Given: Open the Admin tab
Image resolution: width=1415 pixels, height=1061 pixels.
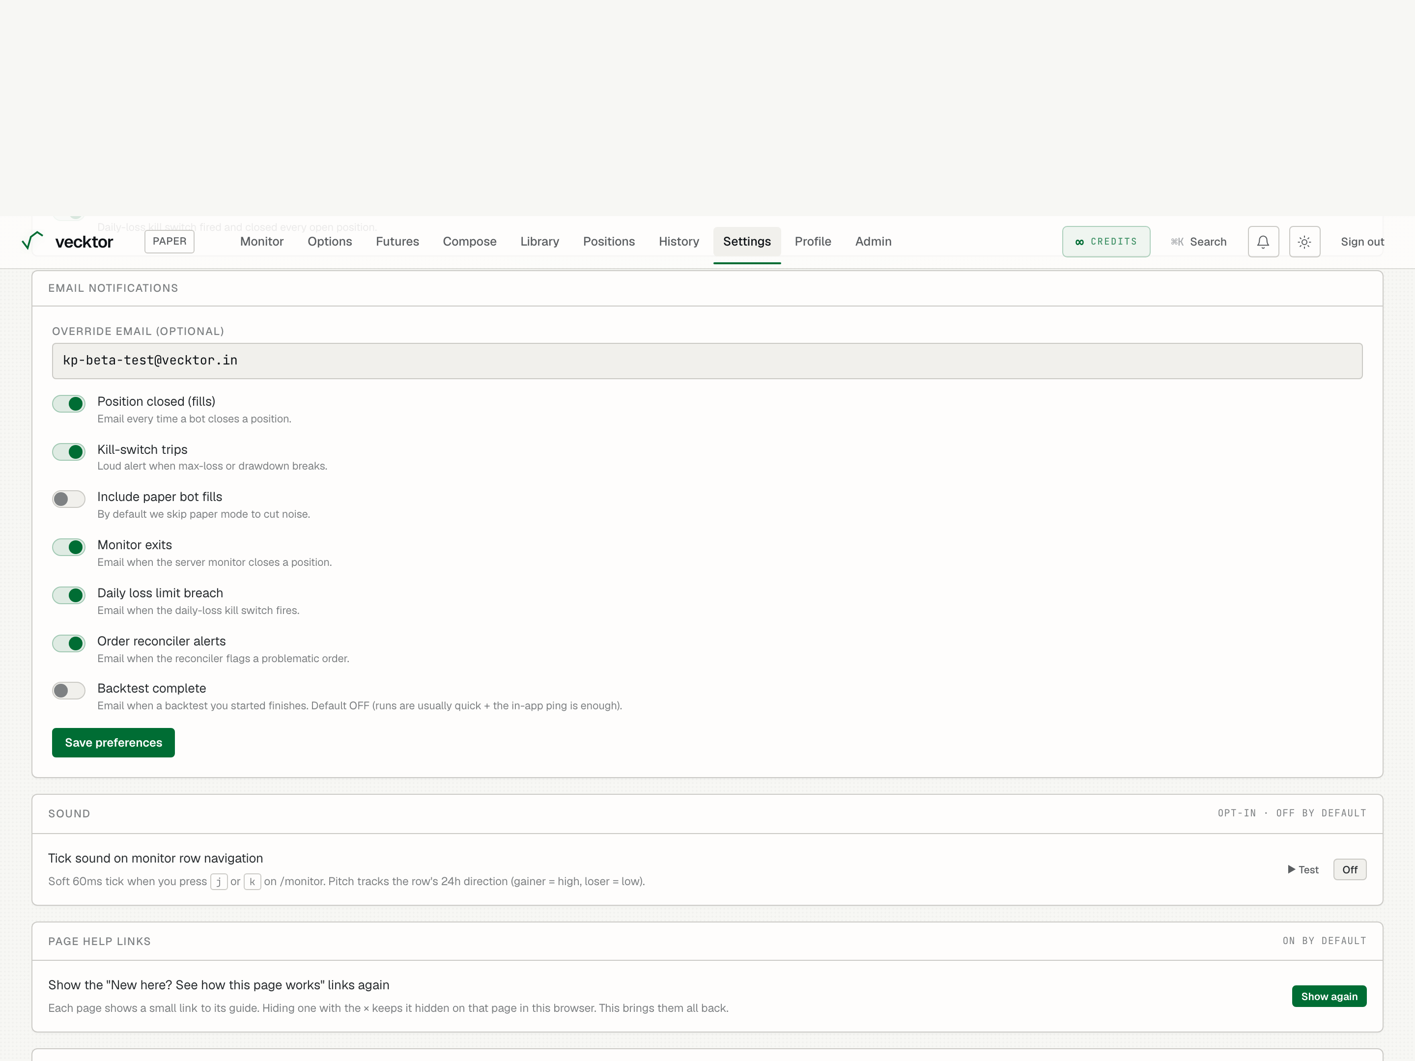Looking at the screenshot, I should click(x=873, y=242).
